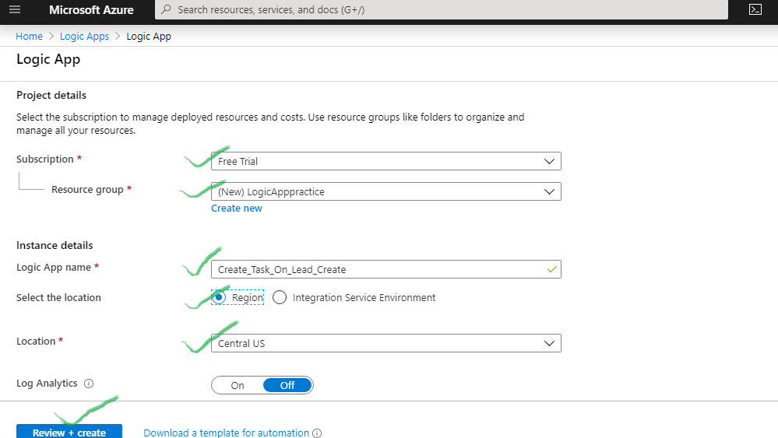
Task: Click the Review + create button
Action: pyautogui.click(x=69, y=431)
